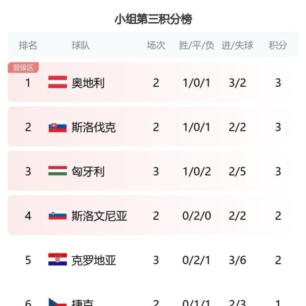Open the 斯洛文尼亚 team name
This screenshot has height=306, width=306.
tap(99, 215)
